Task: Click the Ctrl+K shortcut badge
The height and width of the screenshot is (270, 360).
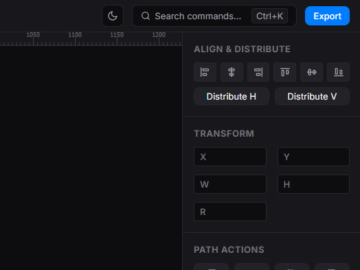Action: (x=269, y=16)
